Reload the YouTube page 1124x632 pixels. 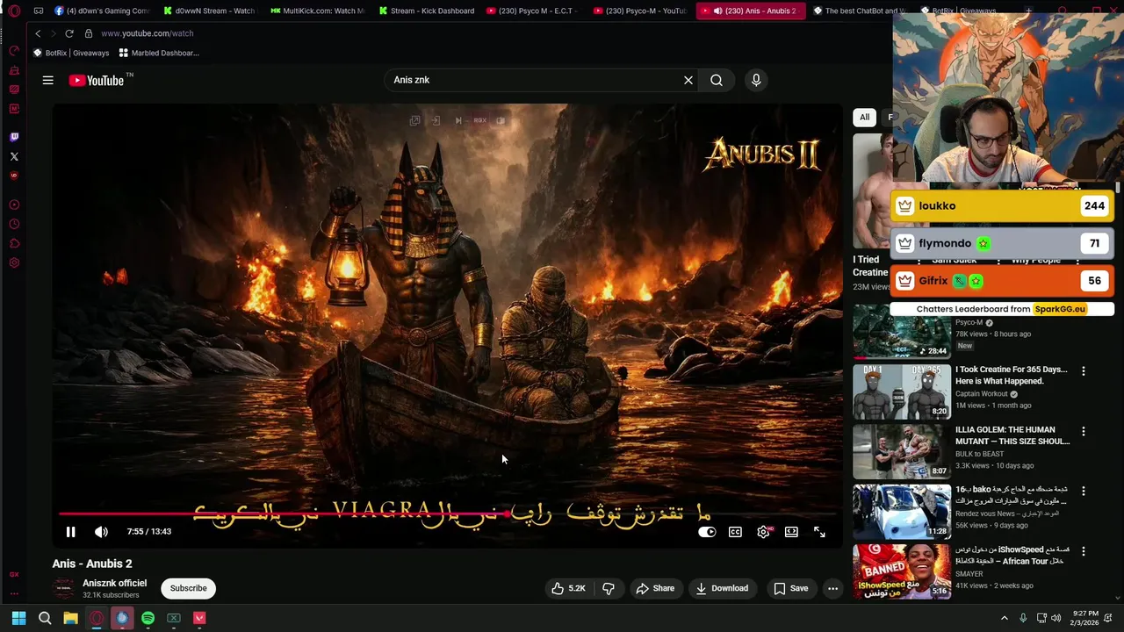click(x=69, y=33)
